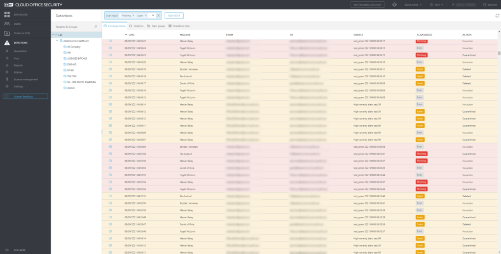
Task: Click the ESET Business Account button
Action: pyautogui.click(x=367, y=4)
